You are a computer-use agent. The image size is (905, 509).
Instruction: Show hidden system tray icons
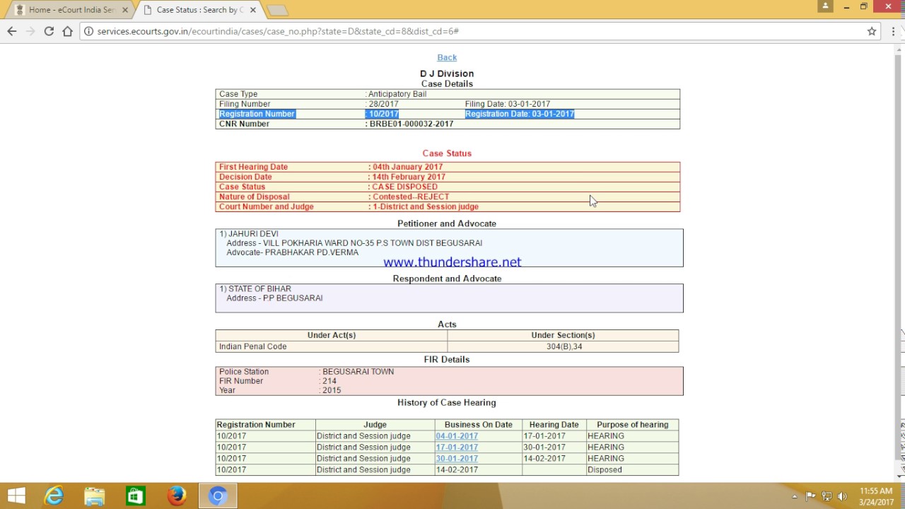click(x=795, y=496)
